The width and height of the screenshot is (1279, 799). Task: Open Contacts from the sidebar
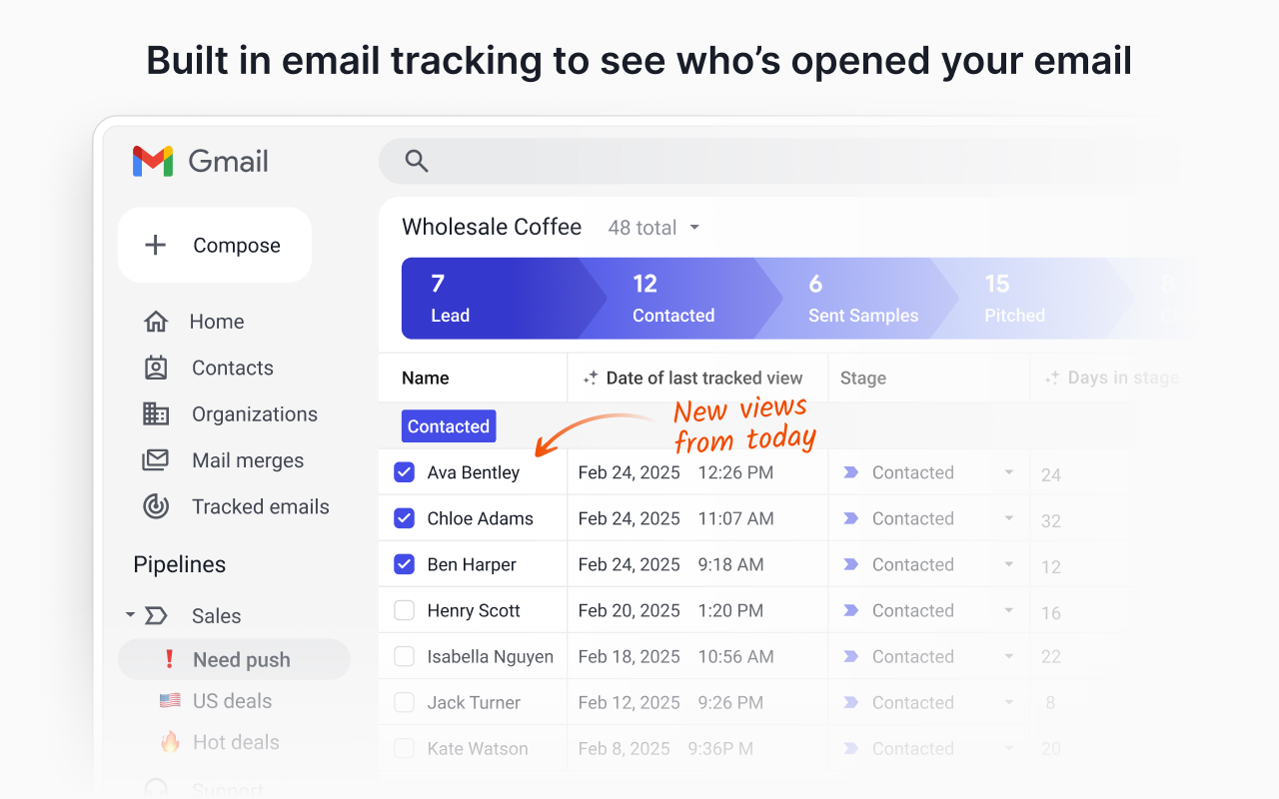pyautogui.click(x=232, y=368)
